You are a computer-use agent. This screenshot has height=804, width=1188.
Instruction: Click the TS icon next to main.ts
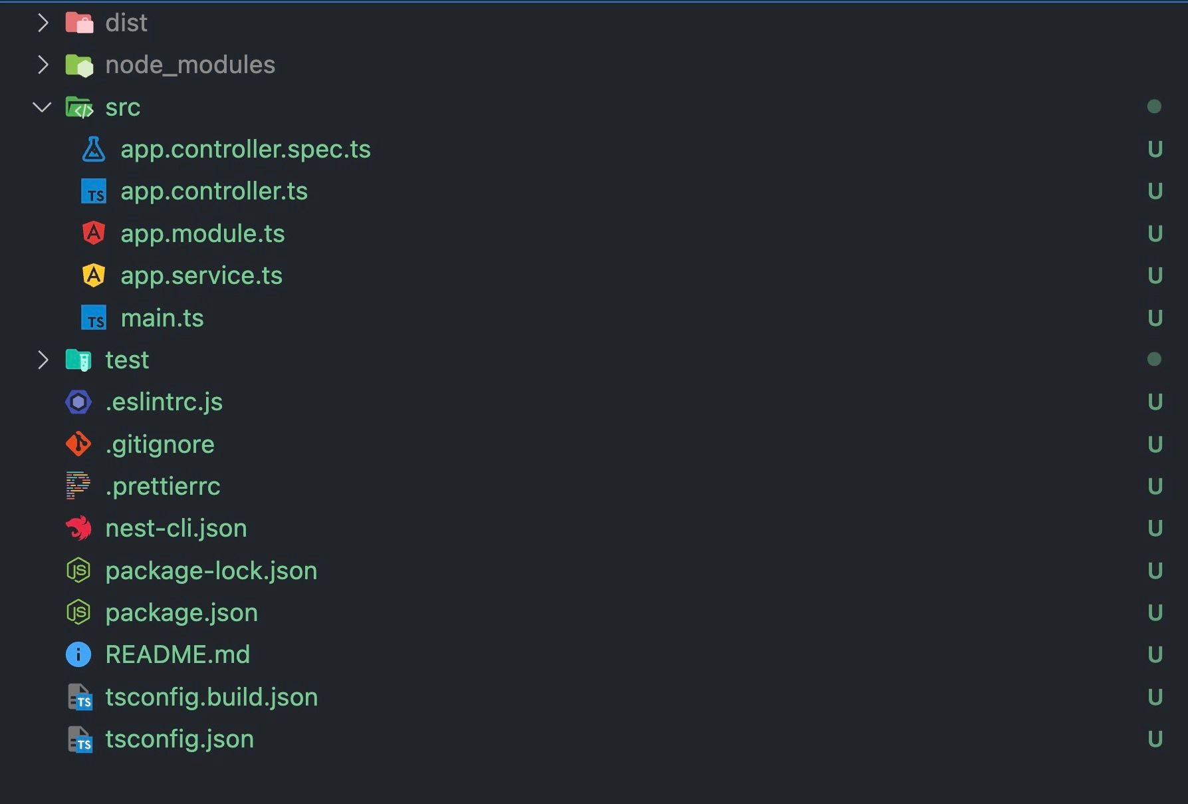click(x=93, y=318)
